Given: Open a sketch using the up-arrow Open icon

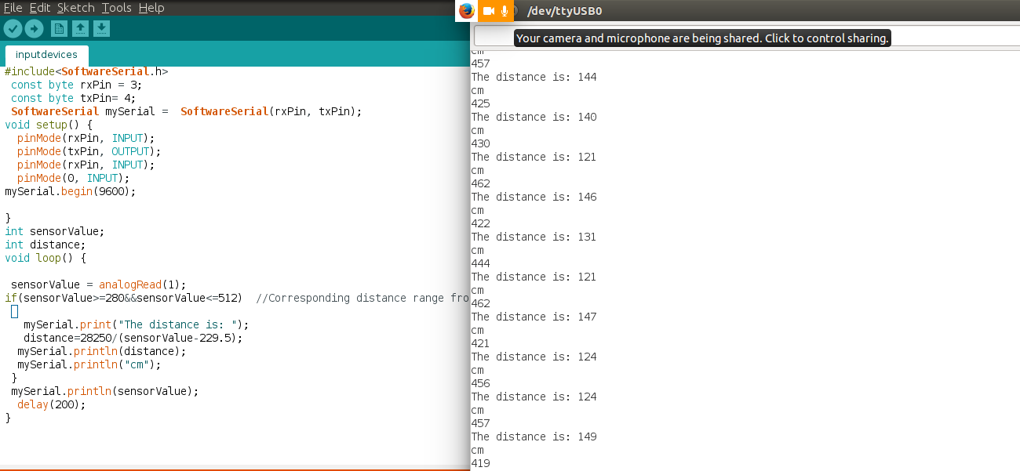Looking at the screenshot, I should click(x=80, y=29).
